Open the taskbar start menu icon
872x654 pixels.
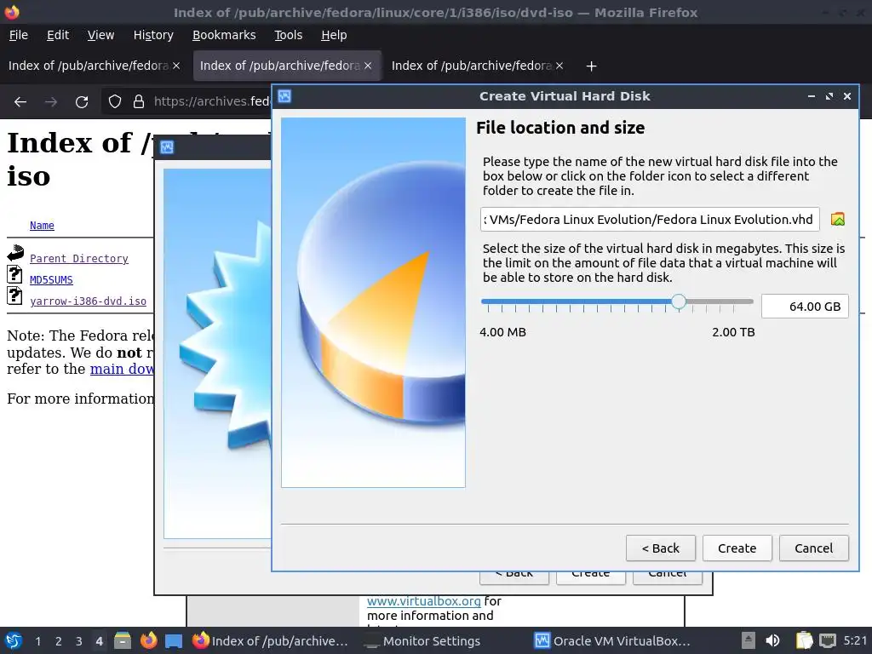point(14,640)
